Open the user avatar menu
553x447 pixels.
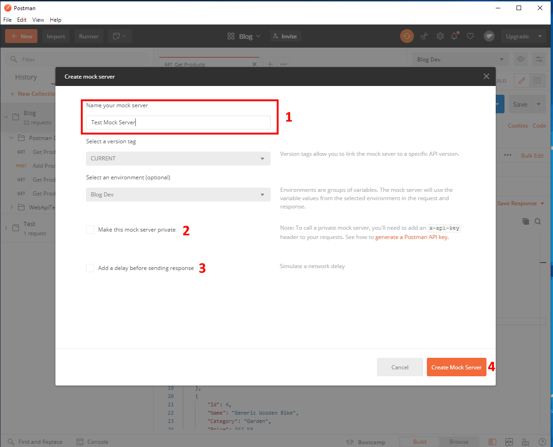489,36
